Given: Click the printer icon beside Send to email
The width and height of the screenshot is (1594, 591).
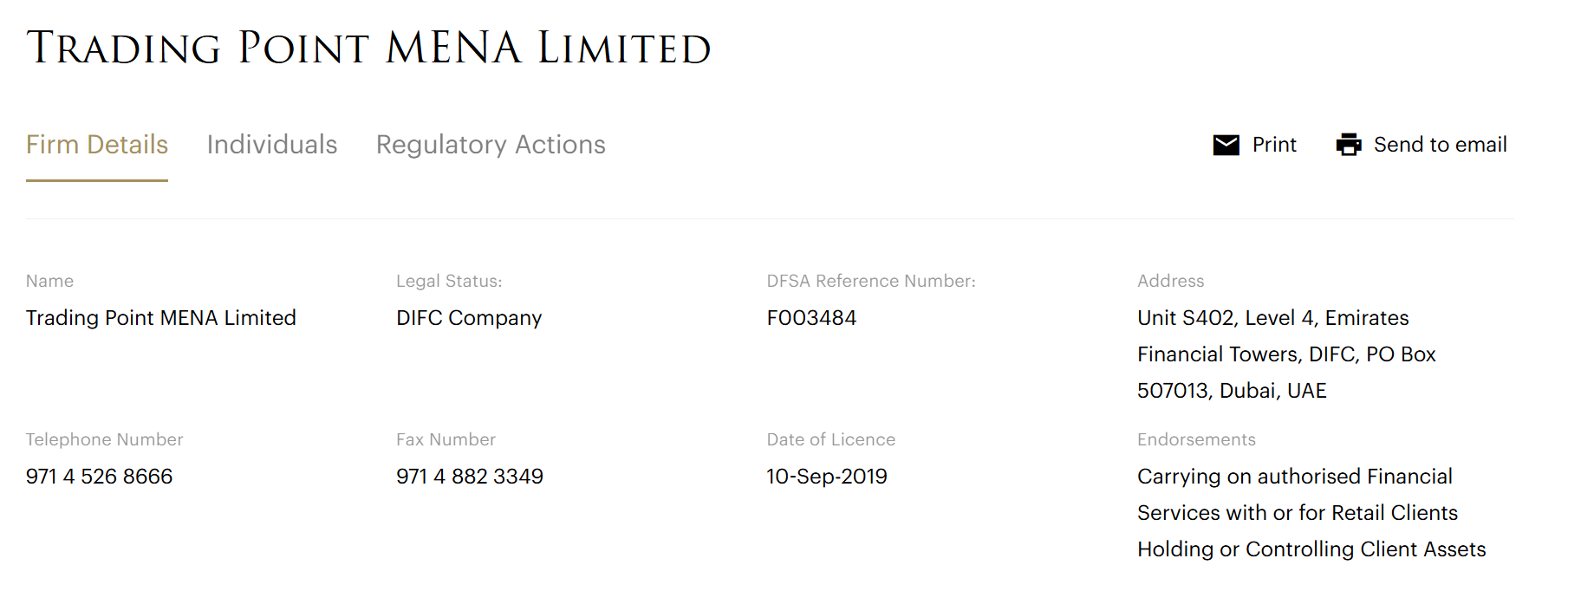Looking at the screenshot, I should click(x=1349, y=145).
